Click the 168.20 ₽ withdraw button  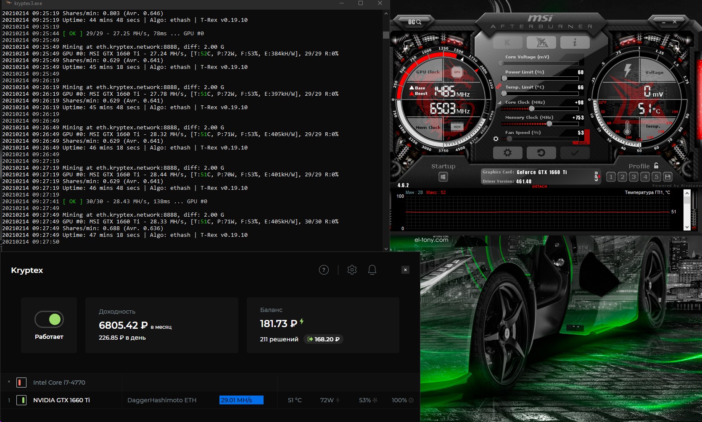click(323, 339)
